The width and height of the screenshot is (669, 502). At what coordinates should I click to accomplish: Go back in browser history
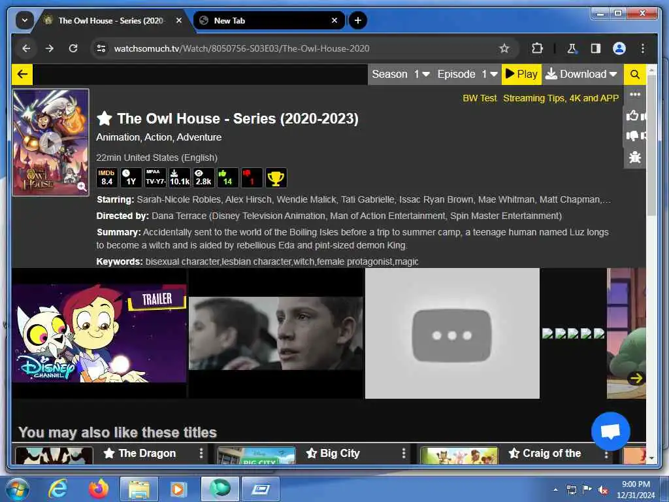(x=26, y=48)
